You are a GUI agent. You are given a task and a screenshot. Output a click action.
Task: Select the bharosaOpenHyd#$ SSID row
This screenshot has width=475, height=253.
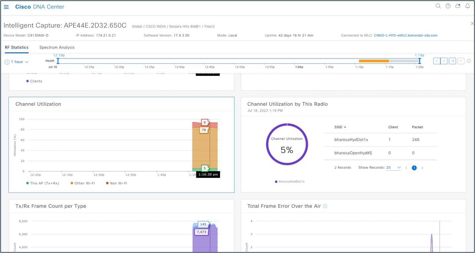[x=380, y=153]
